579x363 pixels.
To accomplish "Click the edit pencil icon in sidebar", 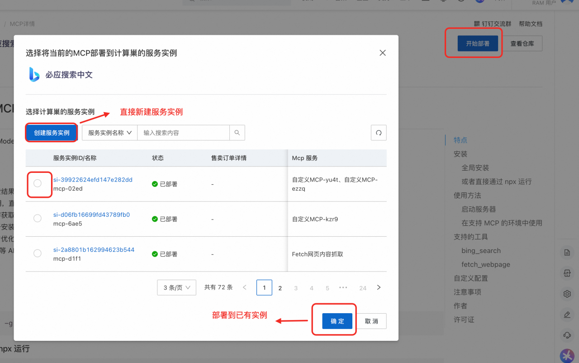I will [x=567, y=315].
